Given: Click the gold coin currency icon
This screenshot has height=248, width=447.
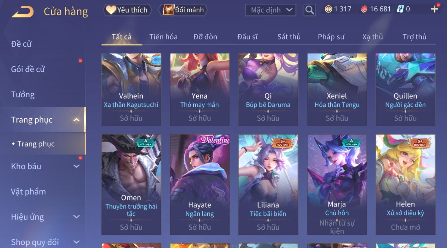Looking at the screenshot, I should (x=328, y=9).
